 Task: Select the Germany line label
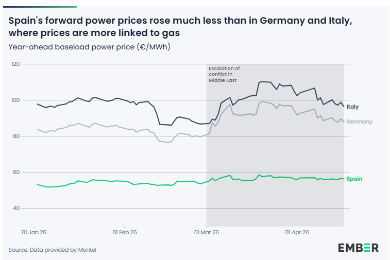coord(359,122)
